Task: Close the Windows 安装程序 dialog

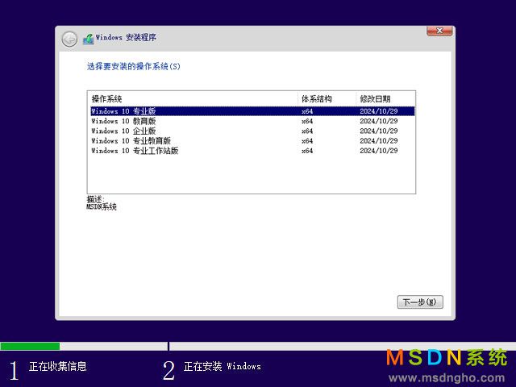Action: pos(439,31)
